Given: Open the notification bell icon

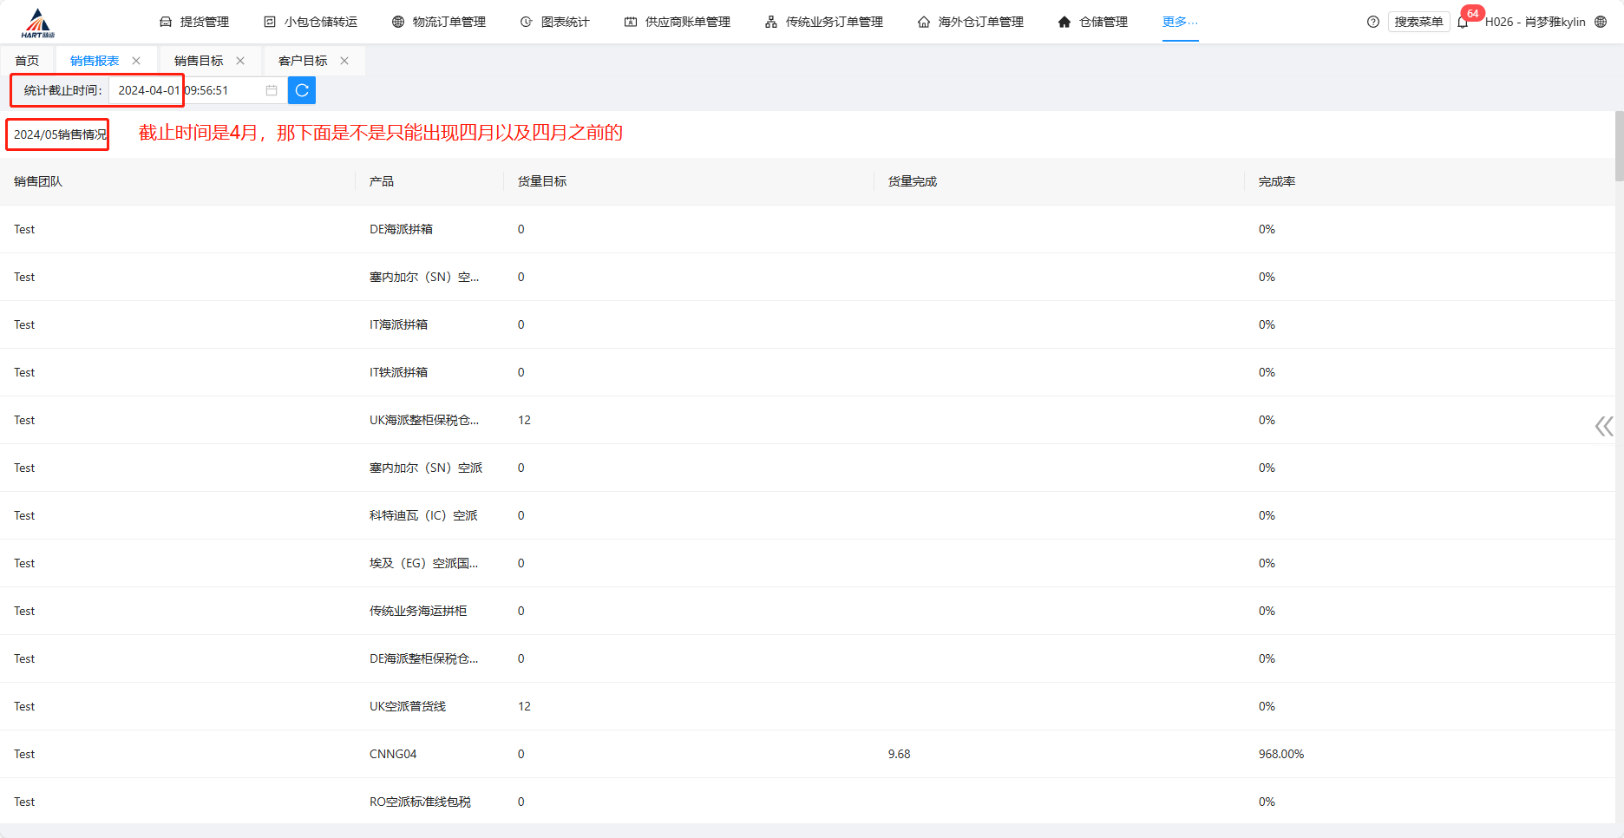Looking at the screenshot, I should [1463, 23].
